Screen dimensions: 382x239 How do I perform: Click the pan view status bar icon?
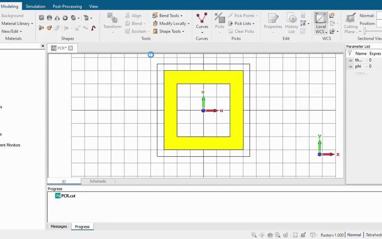[262, 235]
